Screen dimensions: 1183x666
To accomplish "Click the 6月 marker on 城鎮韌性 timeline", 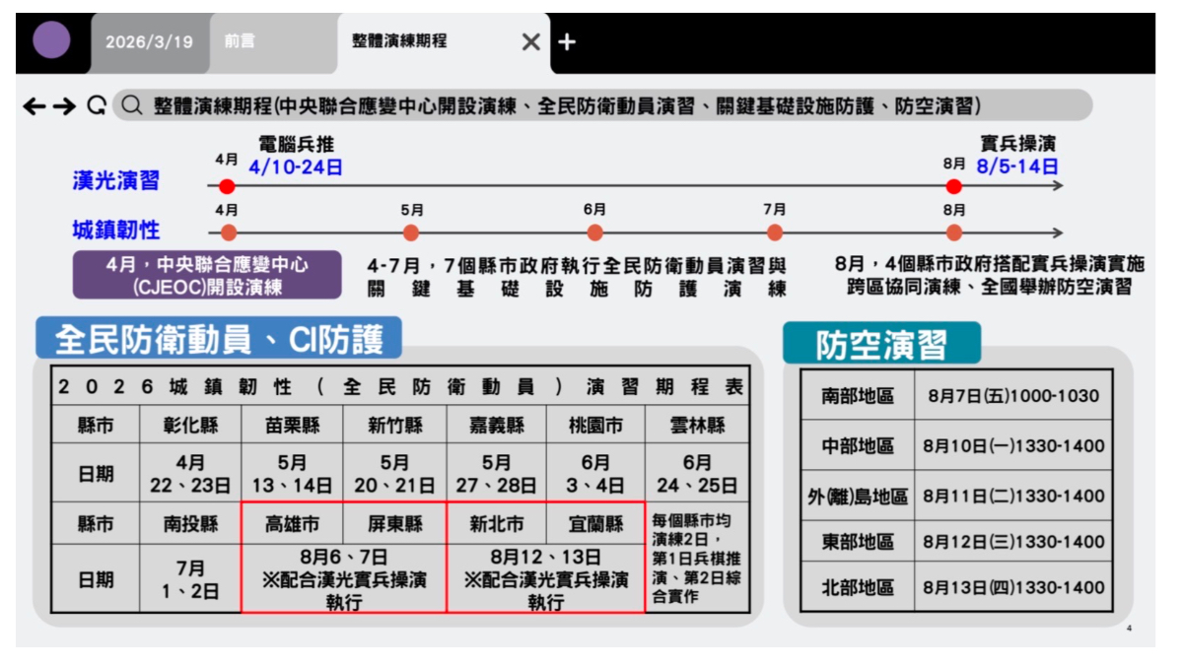I will point(594,233).
